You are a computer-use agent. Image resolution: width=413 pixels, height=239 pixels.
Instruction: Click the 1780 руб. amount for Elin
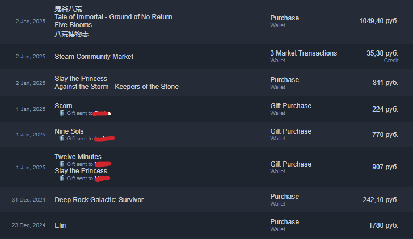tap(383, 225)
